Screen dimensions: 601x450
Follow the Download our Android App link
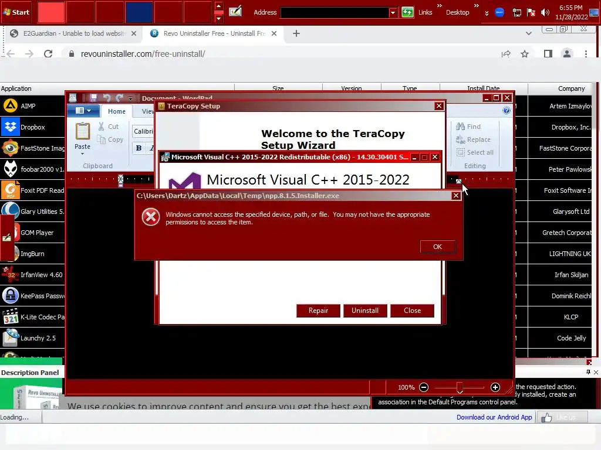pos(494,417)
